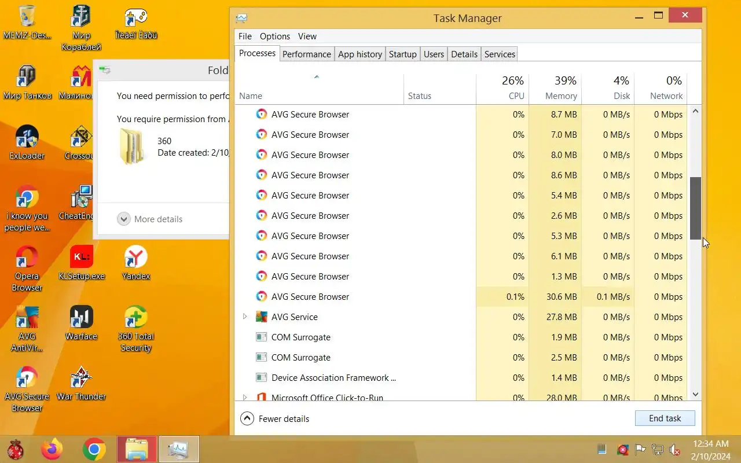Click the scrollbar down arrow in Task Manager
741x463 pixels.
(x=696, y=395)
